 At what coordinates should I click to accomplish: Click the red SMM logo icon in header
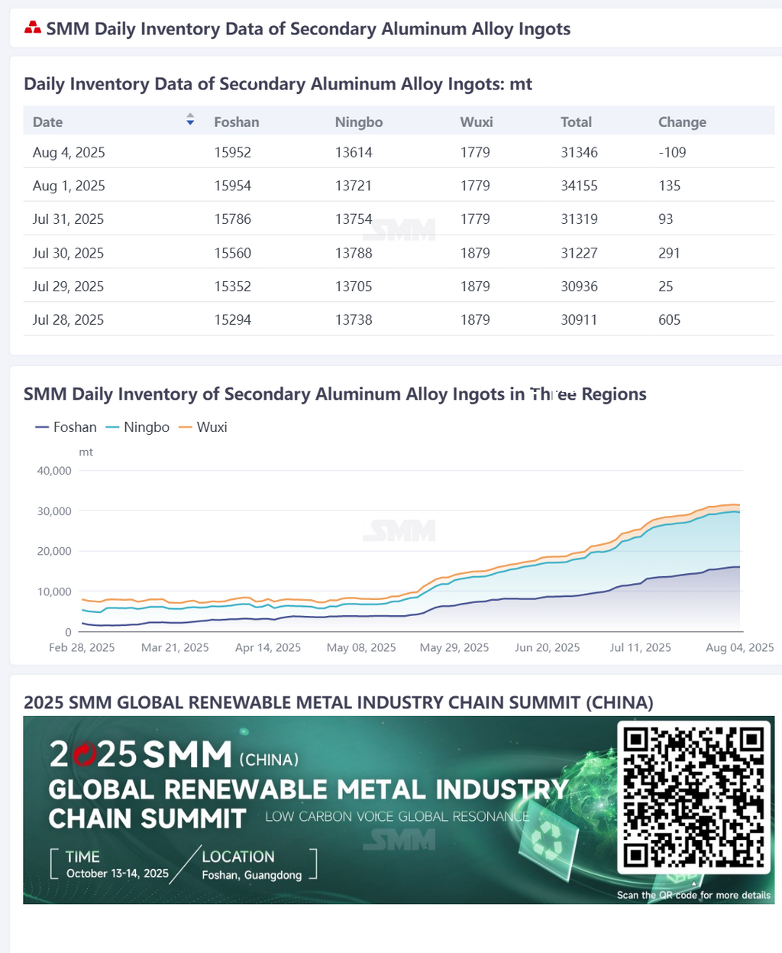click(x=32, y=28)
